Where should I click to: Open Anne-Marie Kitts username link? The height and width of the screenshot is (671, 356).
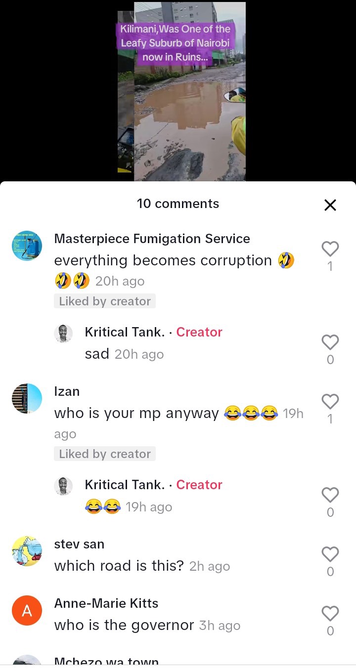pos(106,603)
